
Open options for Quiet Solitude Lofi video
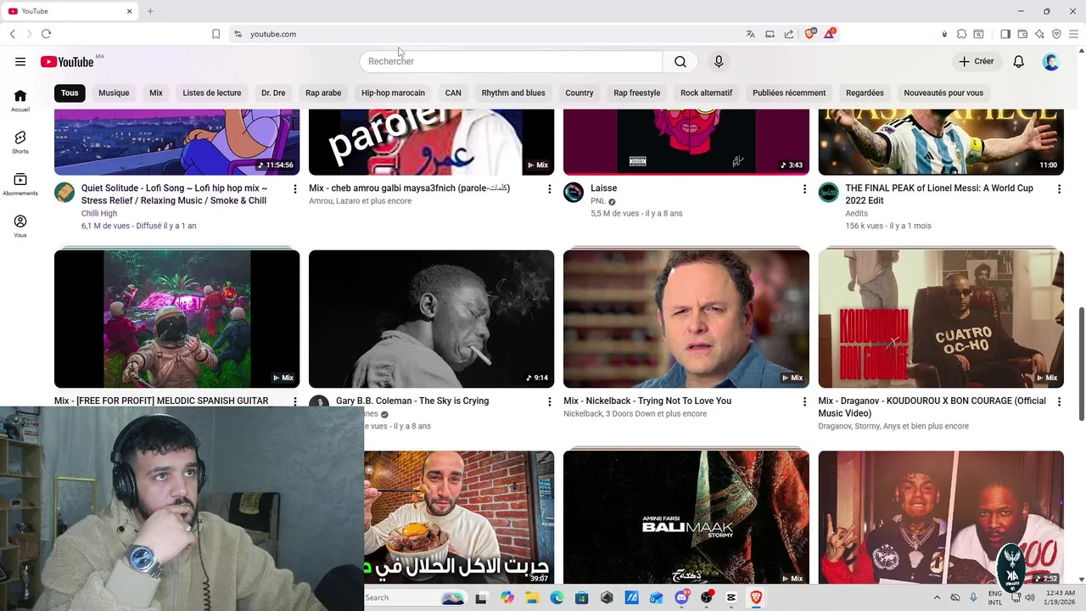click(x=295, y=189)
